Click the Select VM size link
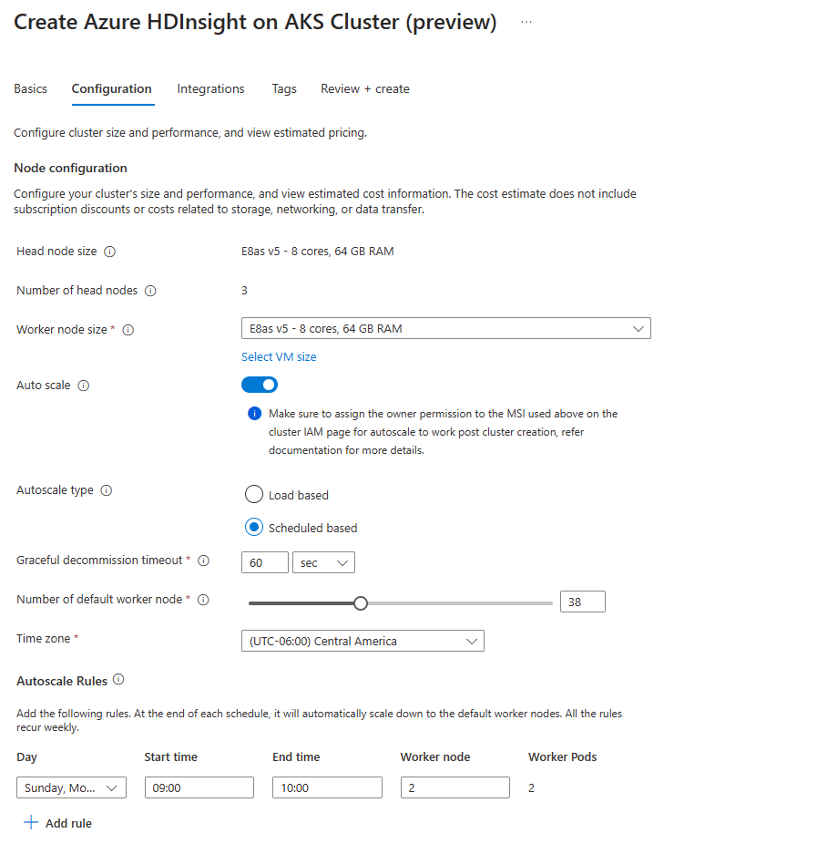The image size is (817, 854). pyautogui.click(x=279, y=357)
